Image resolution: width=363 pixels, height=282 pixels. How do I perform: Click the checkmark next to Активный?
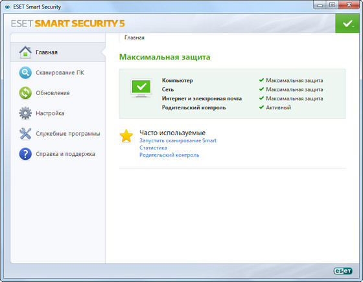coord(261,107)
